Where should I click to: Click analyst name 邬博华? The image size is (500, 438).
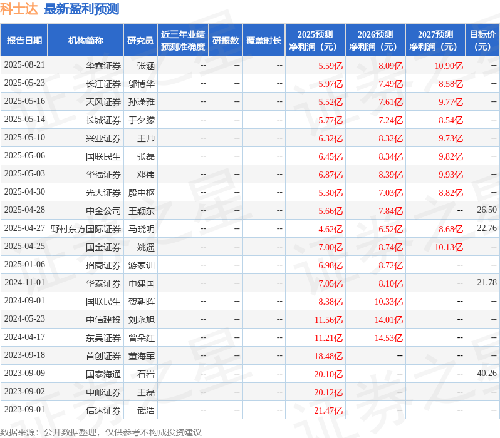click(x=142, y=84)
